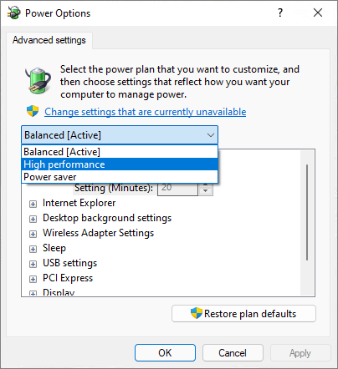Click the green battery plug icon
The width and height of the screenshot is (338, 369).
(x=38, y=80)
